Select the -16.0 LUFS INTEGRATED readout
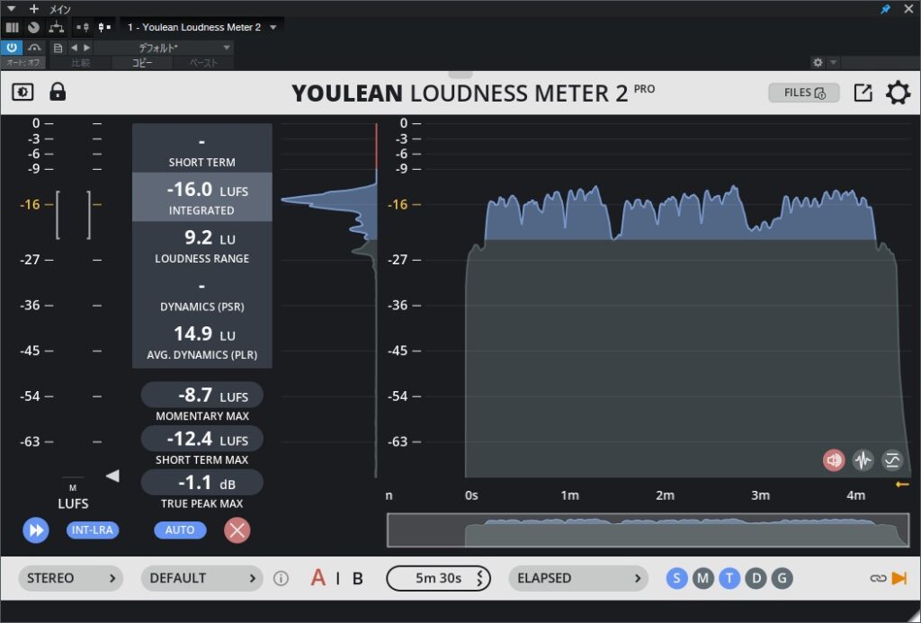The height and width of the screenshot is (623, 921). (x=202, y=197)
